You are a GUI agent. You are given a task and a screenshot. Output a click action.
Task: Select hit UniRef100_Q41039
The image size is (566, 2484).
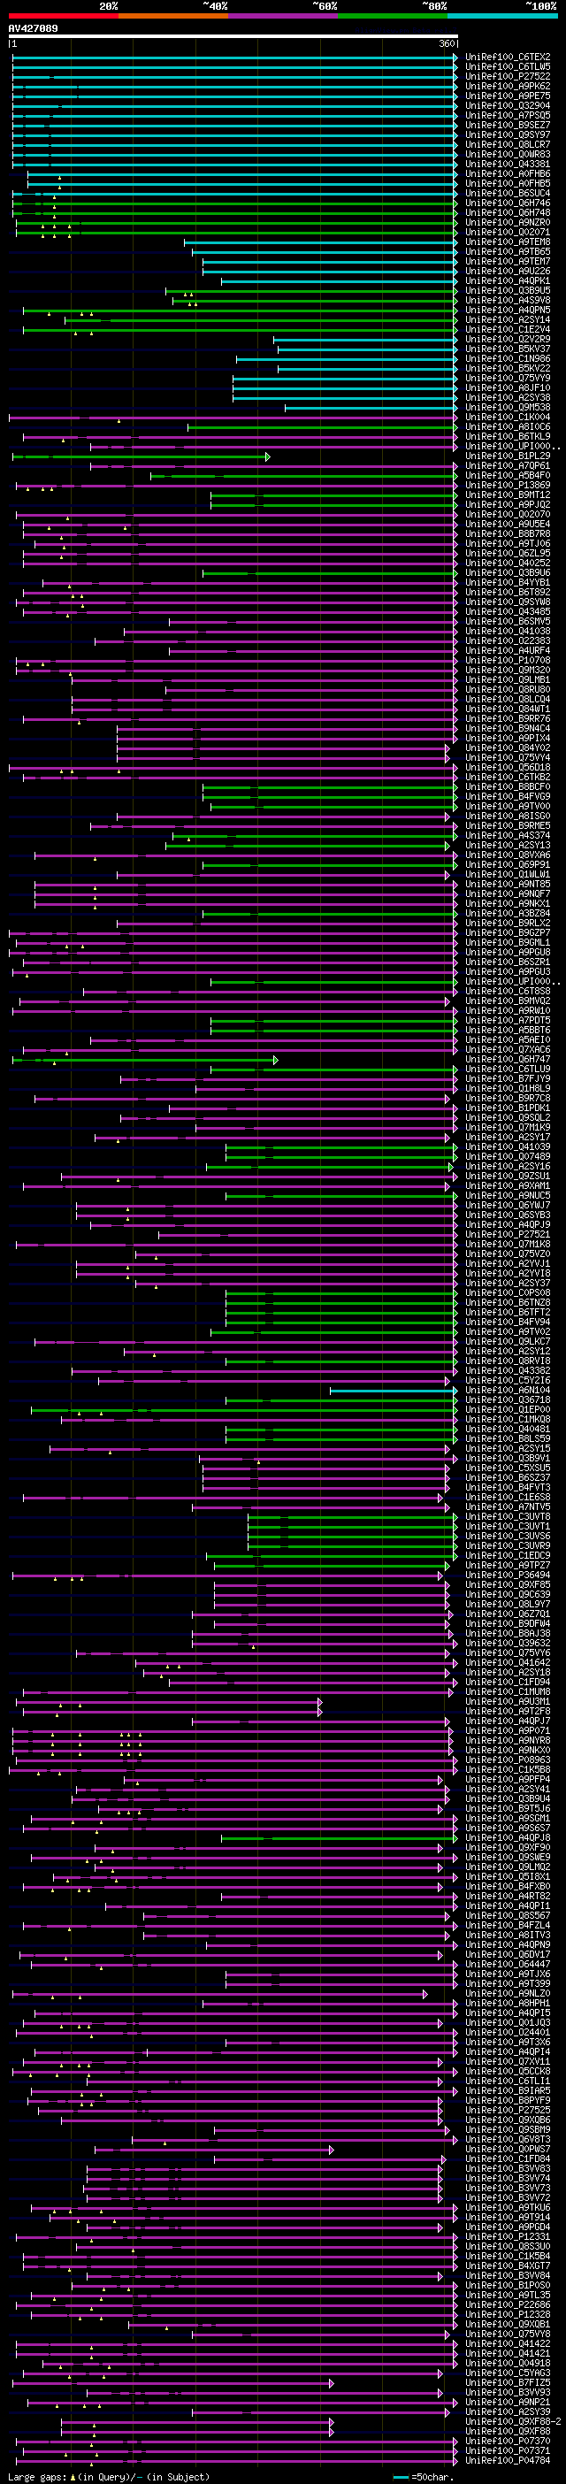(509, 1147)
